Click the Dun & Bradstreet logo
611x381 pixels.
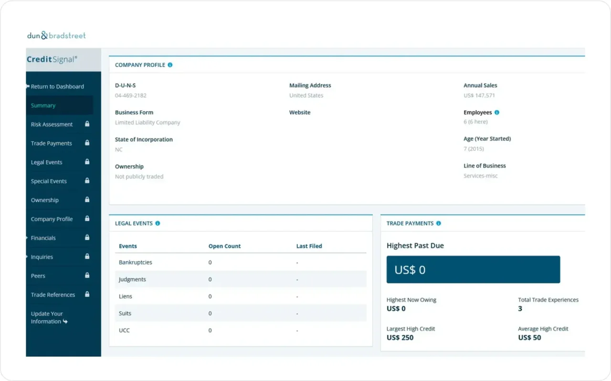tap(57, 35)
